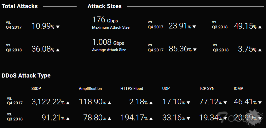Click the up arrow beside 118.90%
The image size is (266, 128).
point(109,102)
